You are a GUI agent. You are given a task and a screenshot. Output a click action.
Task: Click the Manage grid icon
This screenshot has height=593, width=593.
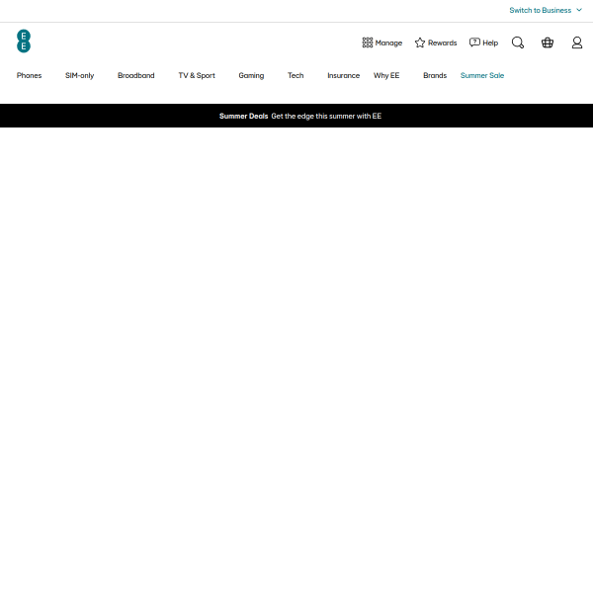pos(368,42)
